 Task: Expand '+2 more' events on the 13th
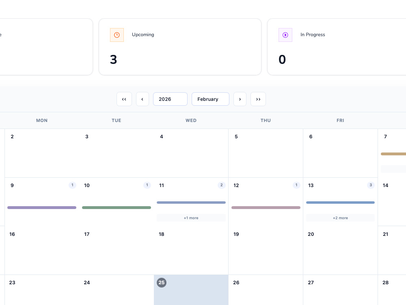(x=340, y=218)
